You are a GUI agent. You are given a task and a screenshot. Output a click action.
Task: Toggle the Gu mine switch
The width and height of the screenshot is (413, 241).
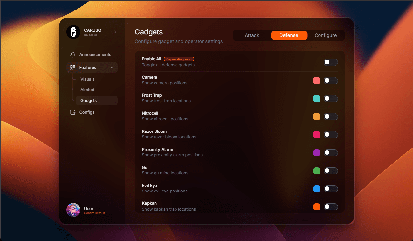[331, 171]
